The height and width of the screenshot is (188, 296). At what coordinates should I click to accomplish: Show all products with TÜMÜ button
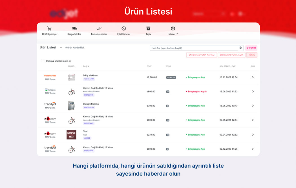pos(252,55)
